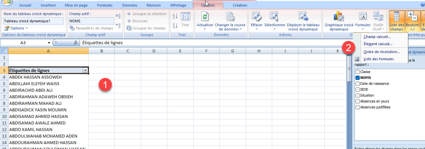Switch to the Formules ribbon tab

(x=105, y=5)
